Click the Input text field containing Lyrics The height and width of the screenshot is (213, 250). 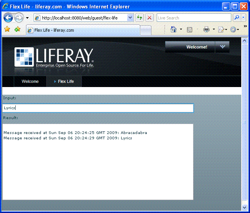pos(98,108)
